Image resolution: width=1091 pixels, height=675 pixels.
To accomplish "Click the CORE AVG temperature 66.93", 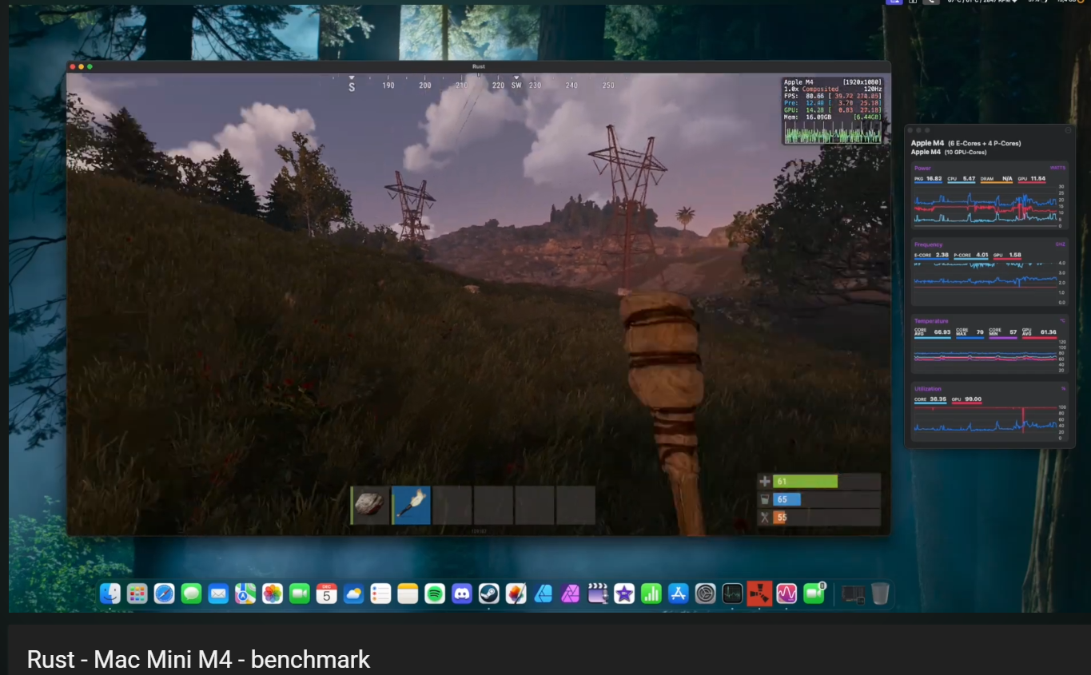I will pyautogui.click(x=942, y=332).
